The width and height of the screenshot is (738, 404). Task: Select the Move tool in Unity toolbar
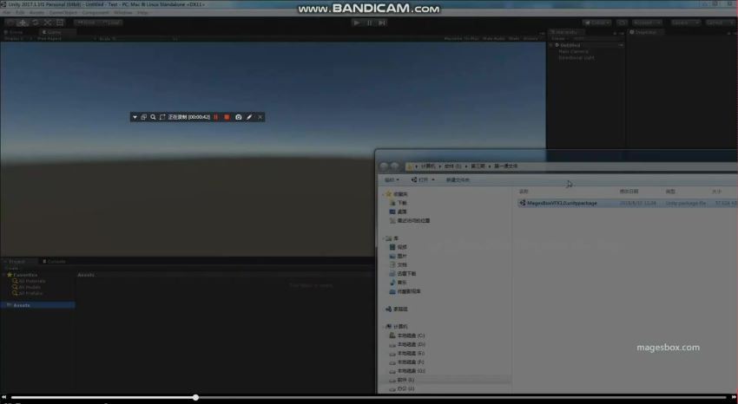(x=23, y=23)
